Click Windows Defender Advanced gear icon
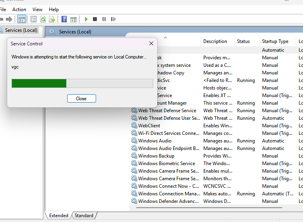The image size is (303, 222). [134, 201]
